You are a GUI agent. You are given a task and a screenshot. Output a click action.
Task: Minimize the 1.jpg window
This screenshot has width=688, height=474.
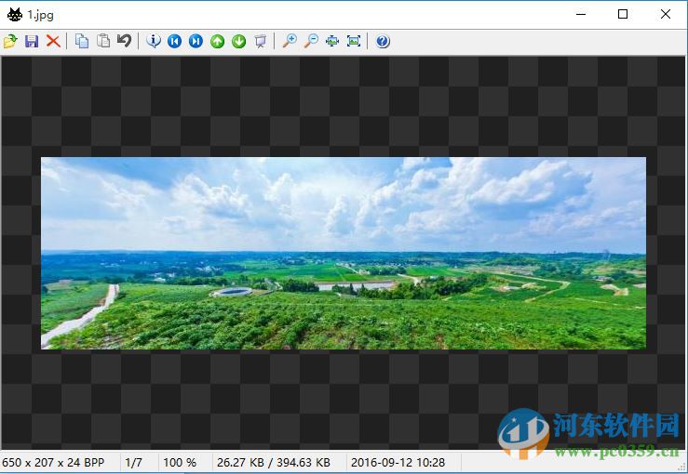click(581, 14)
